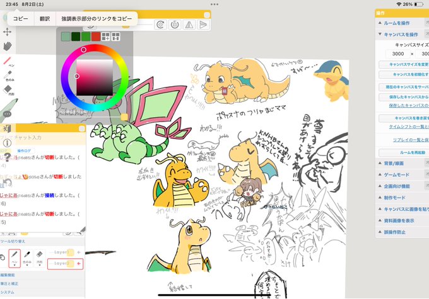Click the flip canvas triangle icon
The width and height of the screenshot is (429, 299).
click(189, 25)
